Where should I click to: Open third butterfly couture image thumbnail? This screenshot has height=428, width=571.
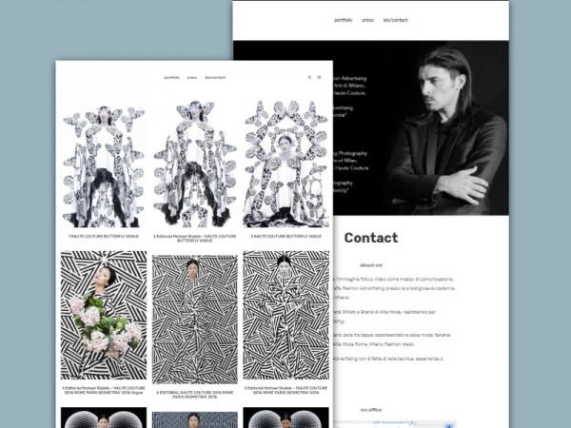[x=285, y=164]
